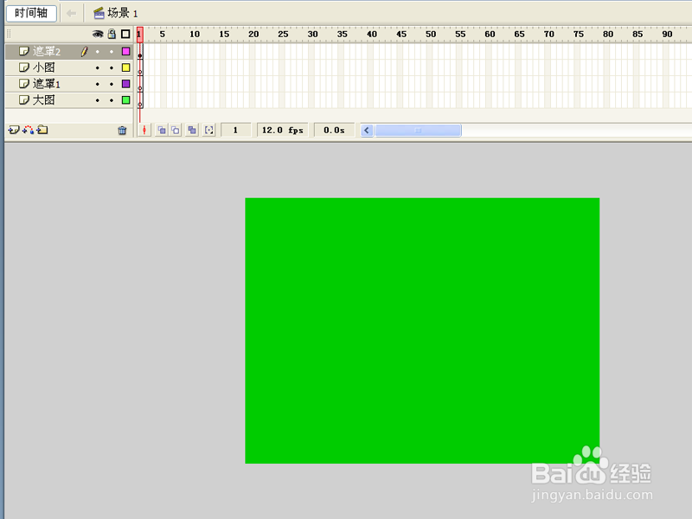Click the 场景 1 scene label
Image resolution: width=692 pixels, height=519 pixels.
tap(116, 13)
